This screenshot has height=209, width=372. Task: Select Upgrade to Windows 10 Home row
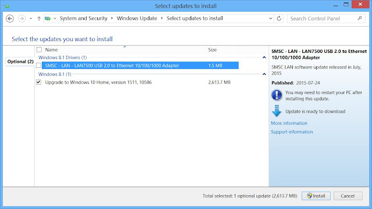(x=140, y=82)
